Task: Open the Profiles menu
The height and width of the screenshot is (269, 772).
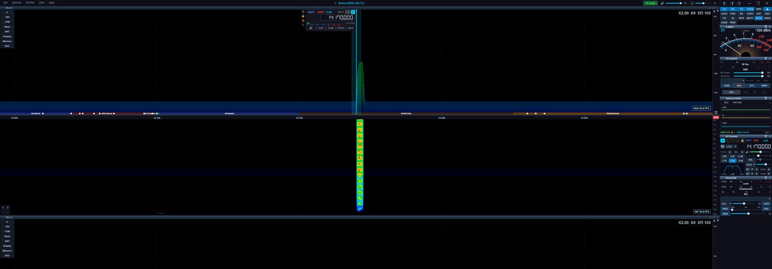Action: (30, 2)
